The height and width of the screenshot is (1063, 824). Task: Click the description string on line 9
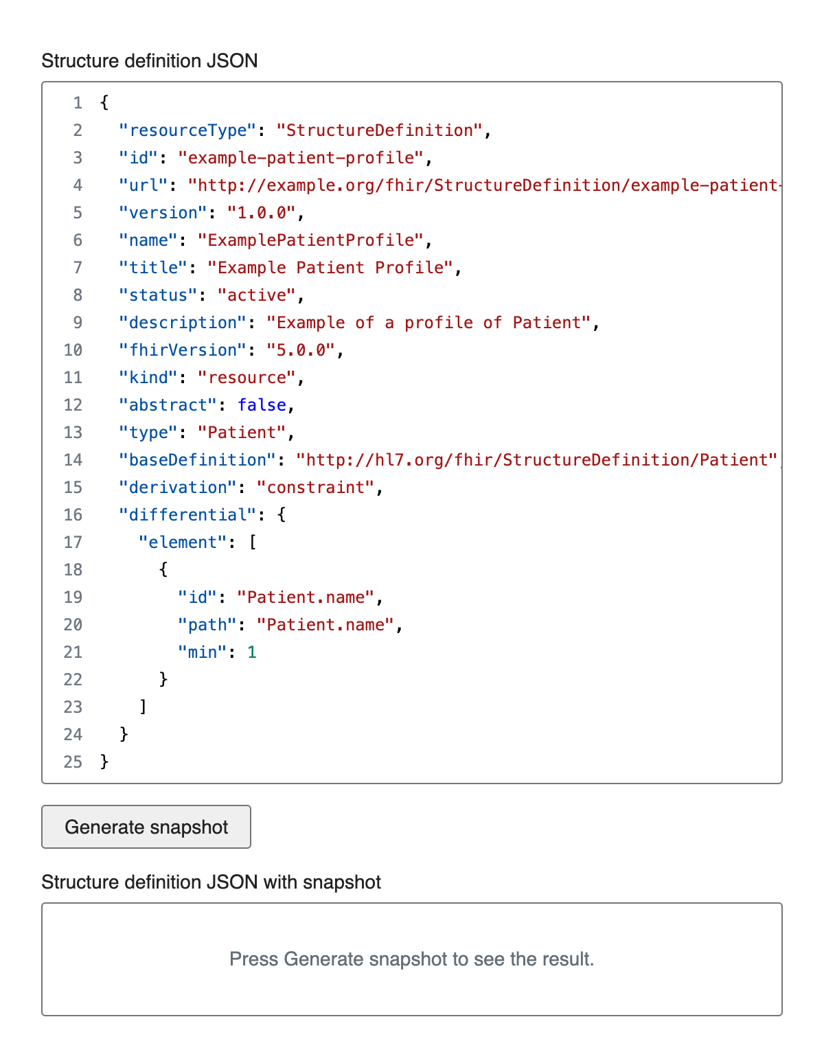(428, 323)
